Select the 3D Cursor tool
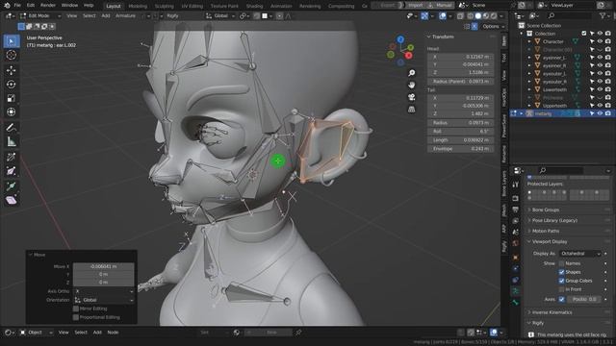Screen dimensions: 616x346 (12, 55)
